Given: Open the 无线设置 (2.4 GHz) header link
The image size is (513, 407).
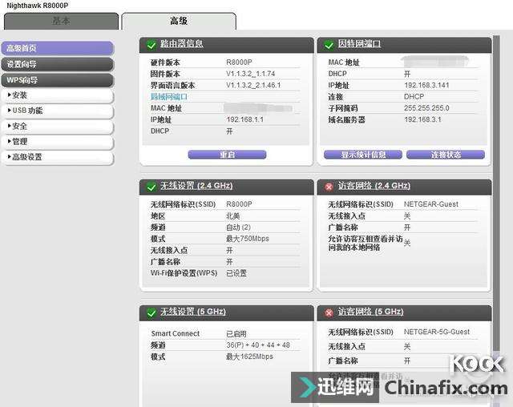Looking at the screenshot, I should (196, 186).
